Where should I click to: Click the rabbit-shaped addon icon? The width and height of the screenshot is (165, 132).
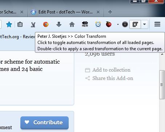[33, 25]
